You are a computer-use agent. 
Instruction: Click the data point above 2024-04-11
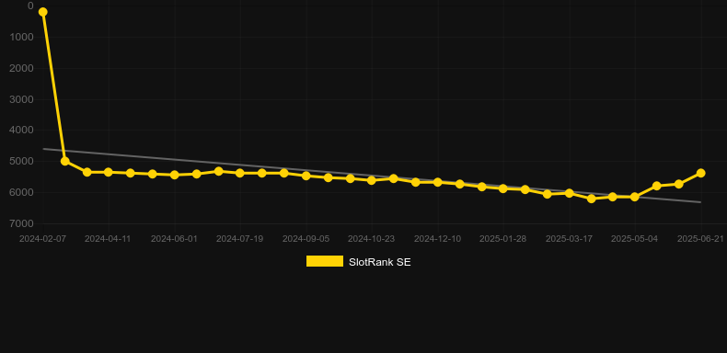click(108, 172)
